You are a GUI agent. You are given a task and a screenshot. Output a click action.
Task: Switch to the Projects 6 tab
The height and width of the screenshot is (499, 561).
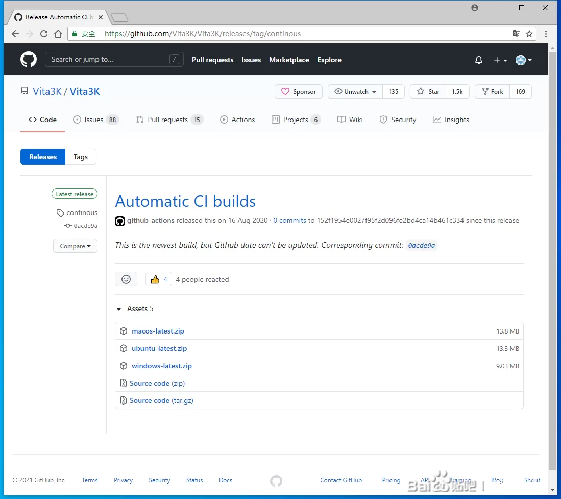[296, 120]
